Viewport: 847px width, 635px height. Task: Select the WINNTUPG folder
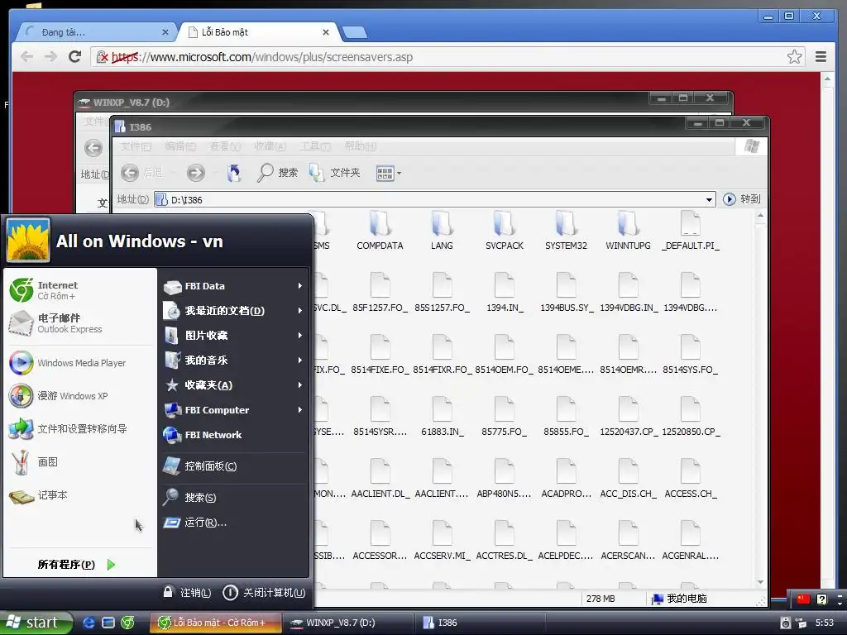coord(629,232)
